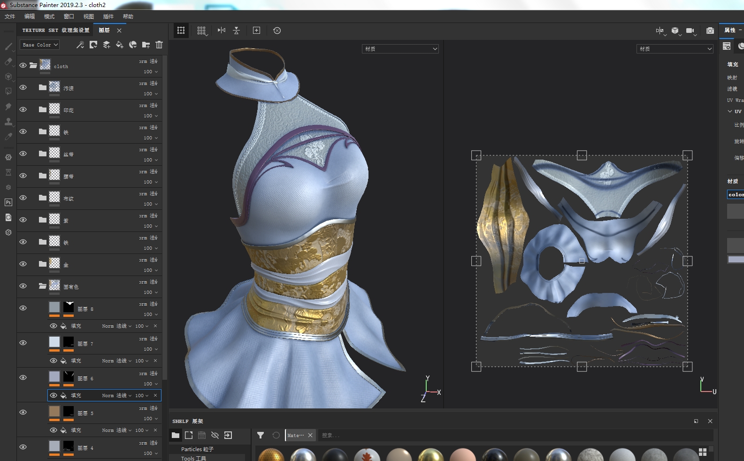Hide 图层 8 using its eye icon

(23, 308)
